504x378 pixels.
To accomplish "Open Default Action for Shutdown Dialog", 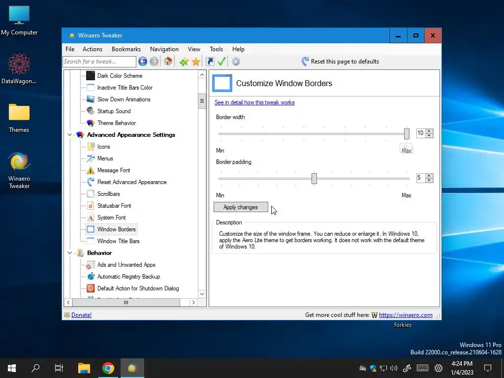I will tap(138, 288).
